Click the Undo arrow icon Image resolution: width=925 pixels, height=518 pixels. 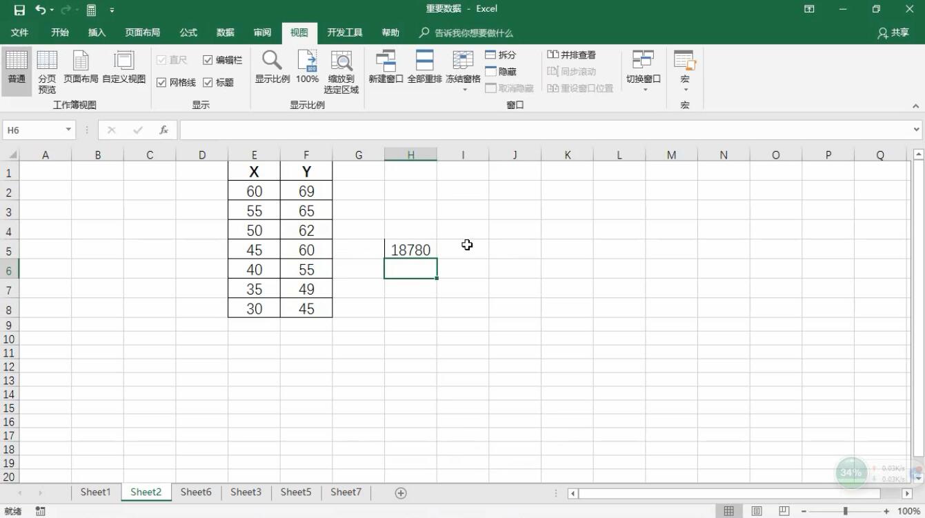tap(41, 10)
